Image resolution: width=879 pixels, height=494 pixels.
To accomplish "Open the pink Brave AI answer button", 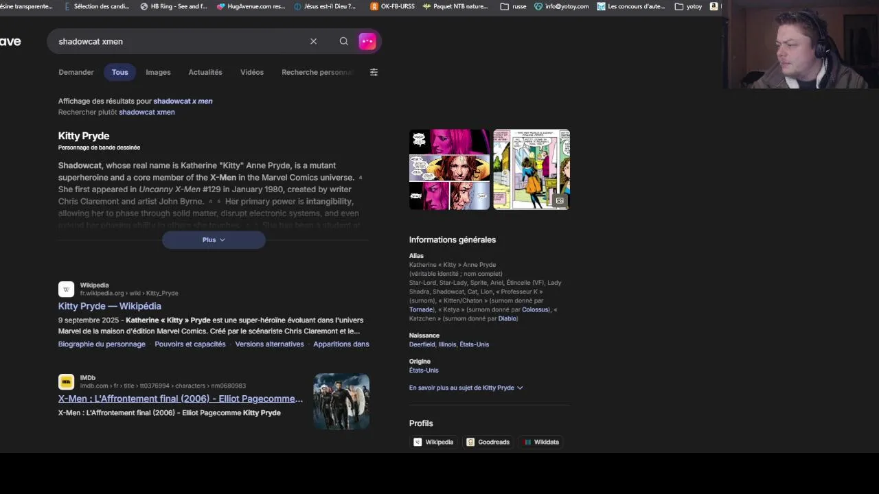I will [x=367, y=41].
